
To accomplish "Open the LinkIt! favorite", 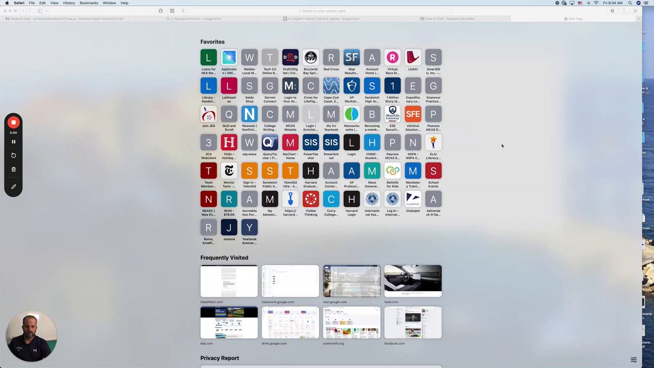I will (413, 58).
